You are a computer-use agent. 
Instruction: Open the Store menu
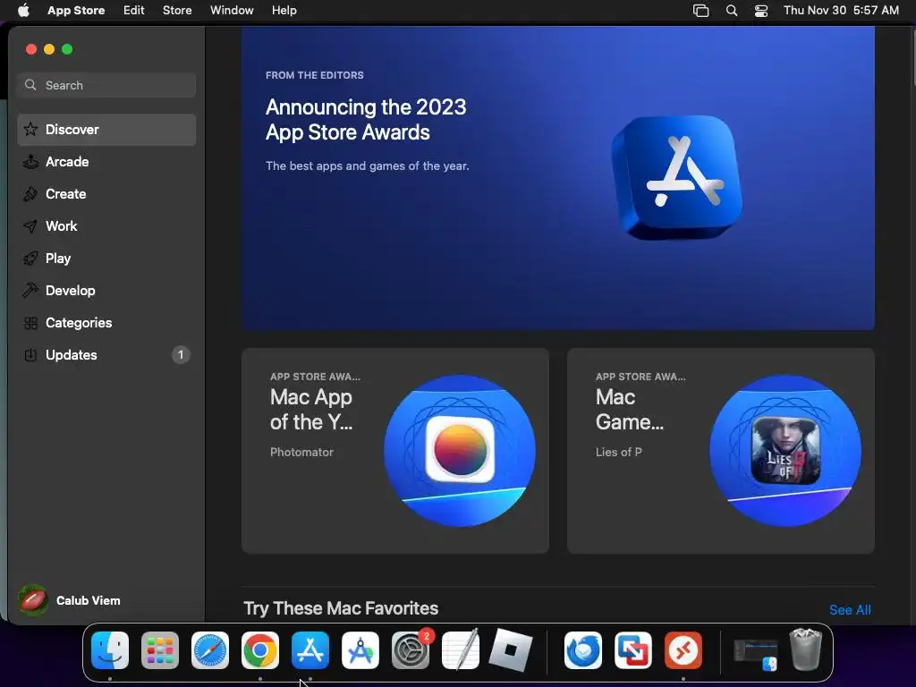coord(177,10)
